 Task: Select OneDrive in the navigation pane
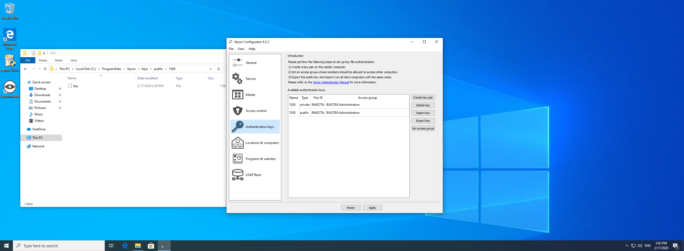[x=39, y=129]
